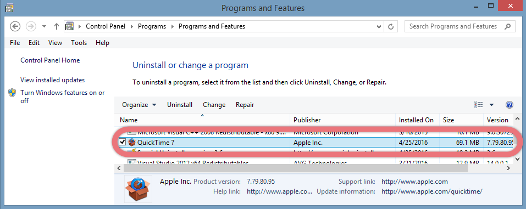Click the change view layout icon

tap(479, 105)
